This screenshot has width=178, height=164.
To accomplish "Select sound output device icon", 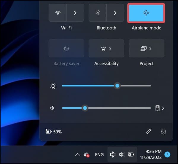I will click(x=158, y=108).
